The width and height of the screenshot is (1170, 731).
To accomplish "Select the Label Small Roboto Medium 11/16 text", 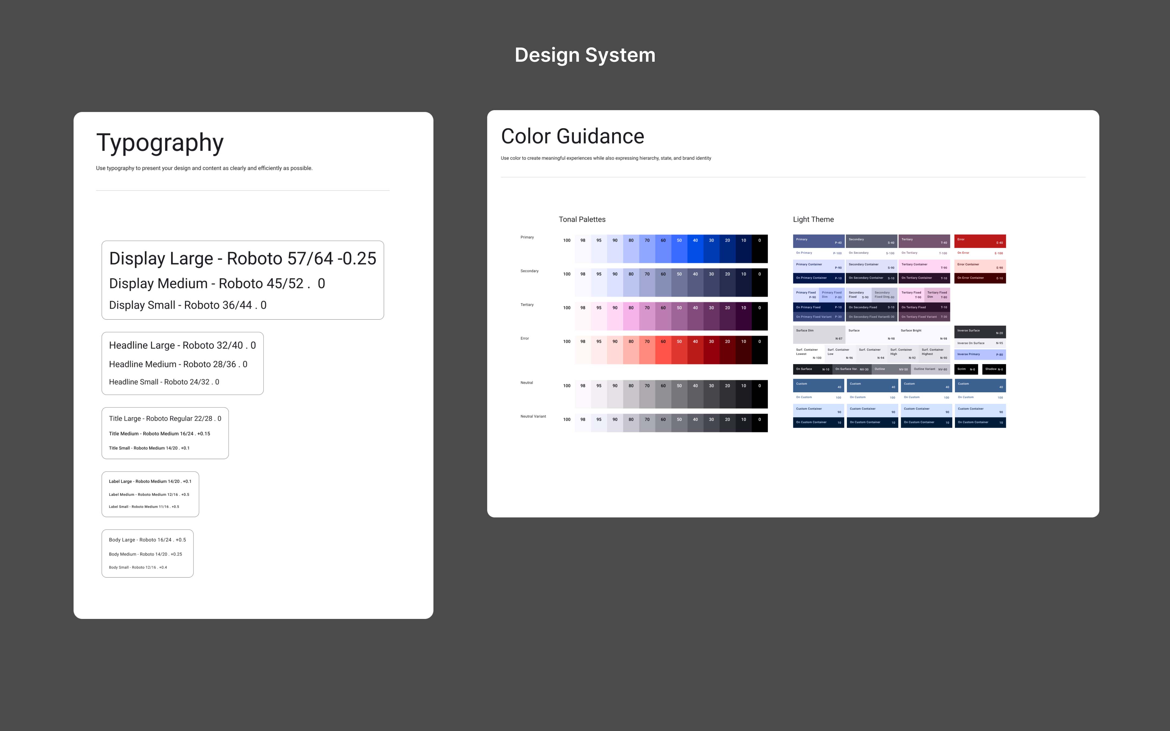I will pyautogui.click(x=144, y=507).
